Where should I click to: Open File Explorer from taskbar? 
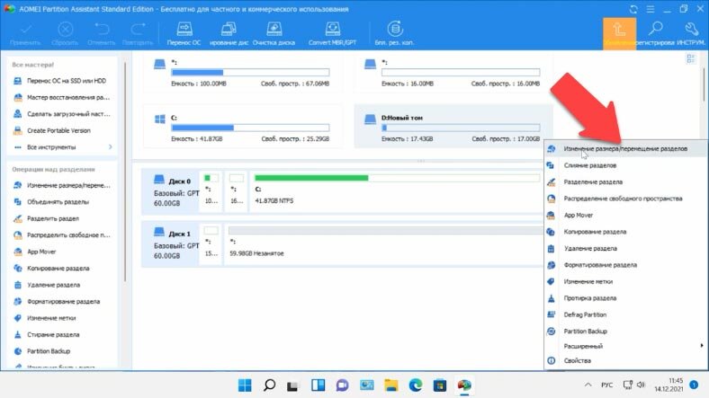click(391, 385)
